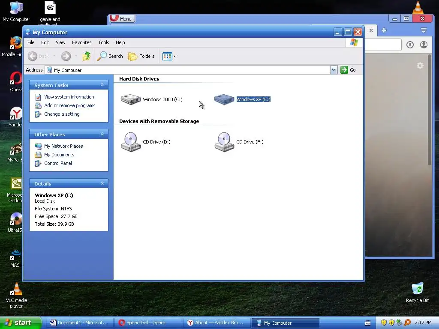Open Control Panel link

pyautogui.click(x=58, y=163)
